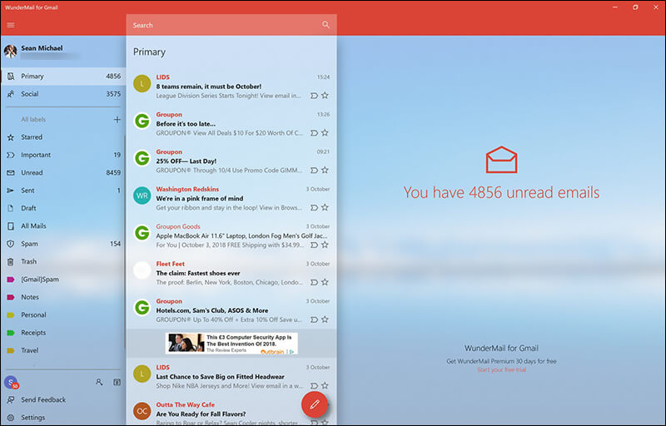The height and width of the screenshot is (426, 666).
Task: Click the calendar icon near bottom of sidebar
Action: (x=117, y=382)
